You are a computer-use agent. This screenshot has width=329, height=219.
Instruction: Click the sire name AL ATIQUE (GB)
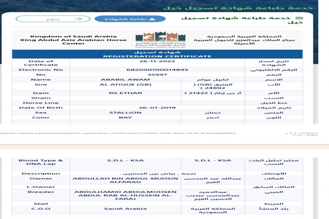point(125,85)
